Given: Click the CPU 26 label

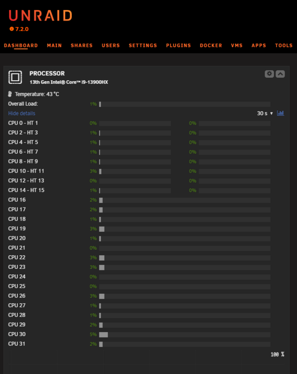Looking at the screenshot, I should (x=16, y=296).
